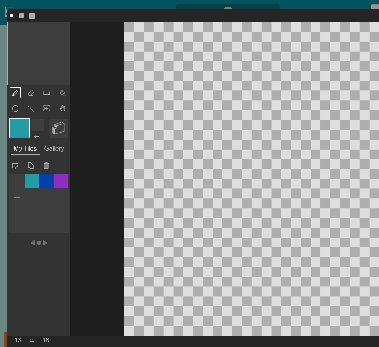Image resolution: width=379 pixels, height=347 pixels.
Task: Click the circle indicator between the navigation arrows
Action: click(39, 242)
